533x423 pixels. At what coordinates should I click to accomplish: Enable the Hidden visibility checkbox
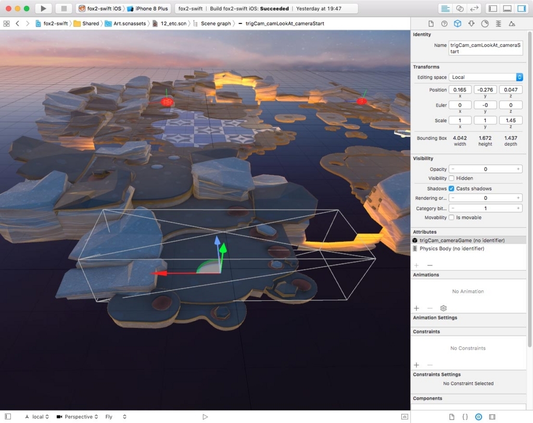coord(451,178)
